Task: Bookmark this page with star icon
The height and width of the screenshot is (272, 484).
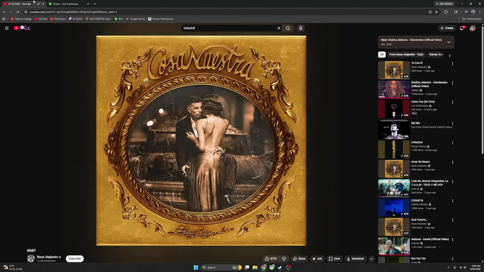Action: [x=436, y=12]
